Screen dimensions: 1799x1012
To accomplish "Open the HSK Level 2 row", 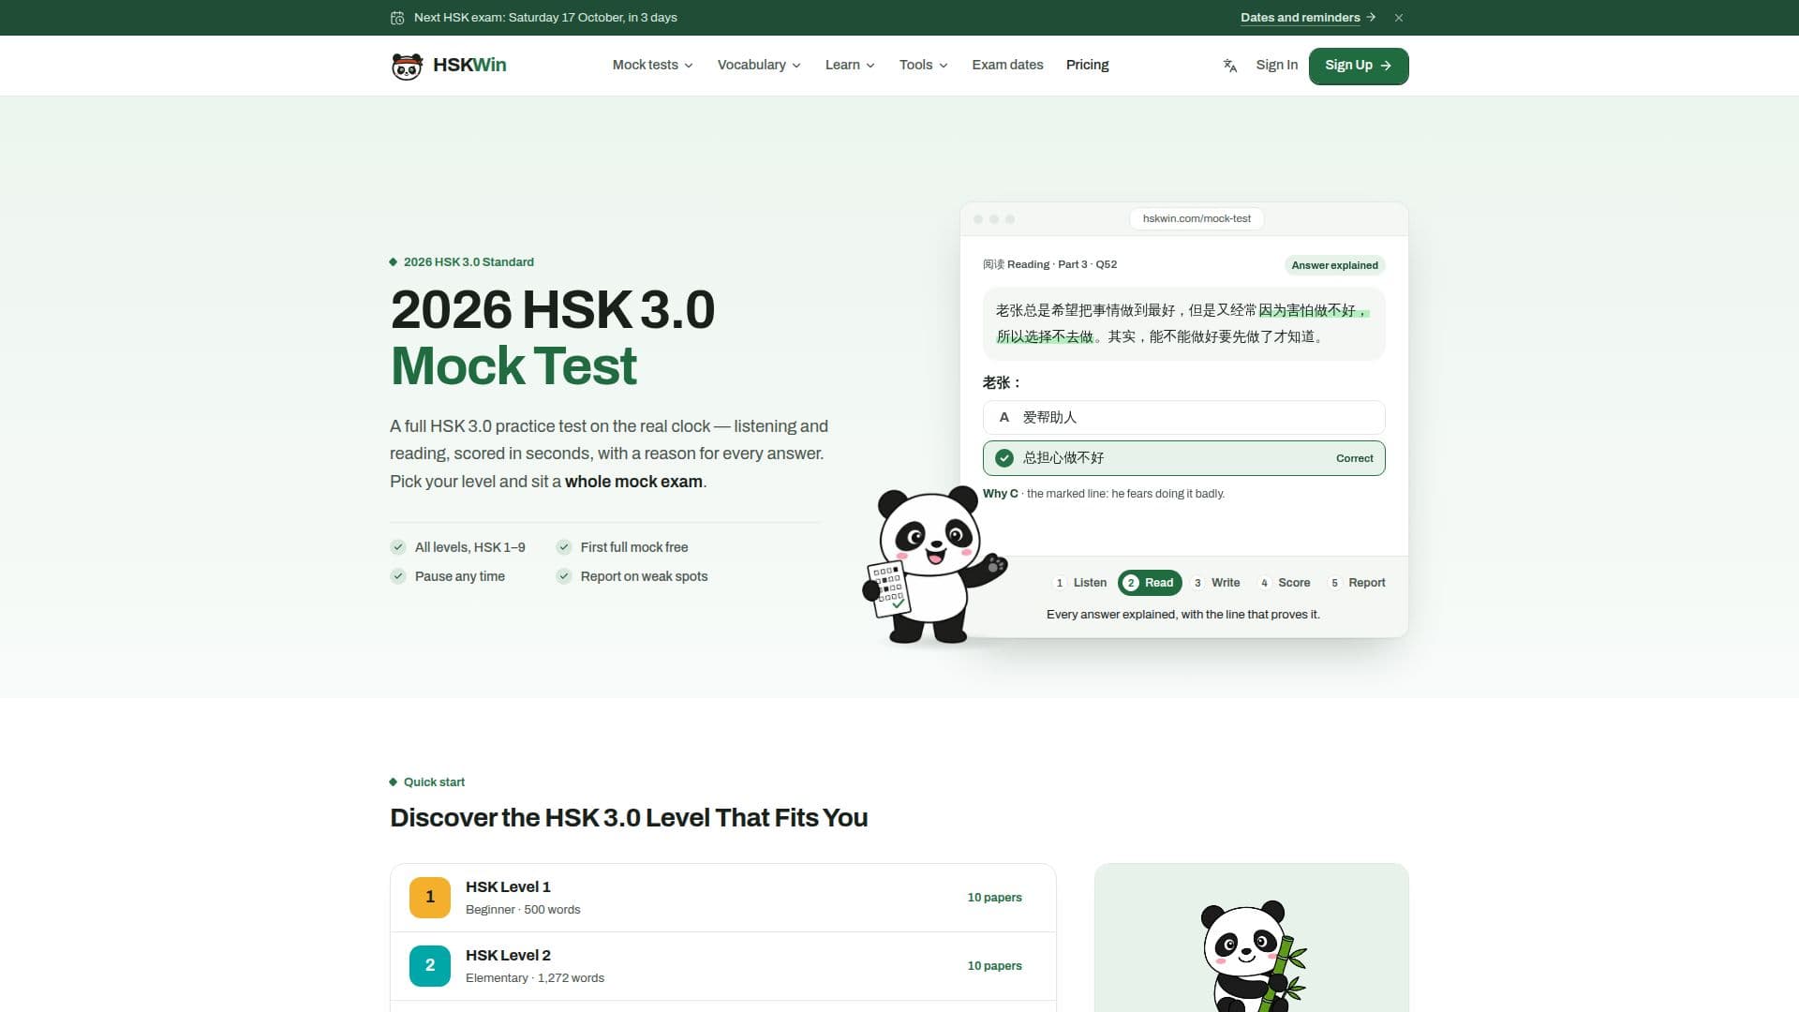I will point(722,966).
